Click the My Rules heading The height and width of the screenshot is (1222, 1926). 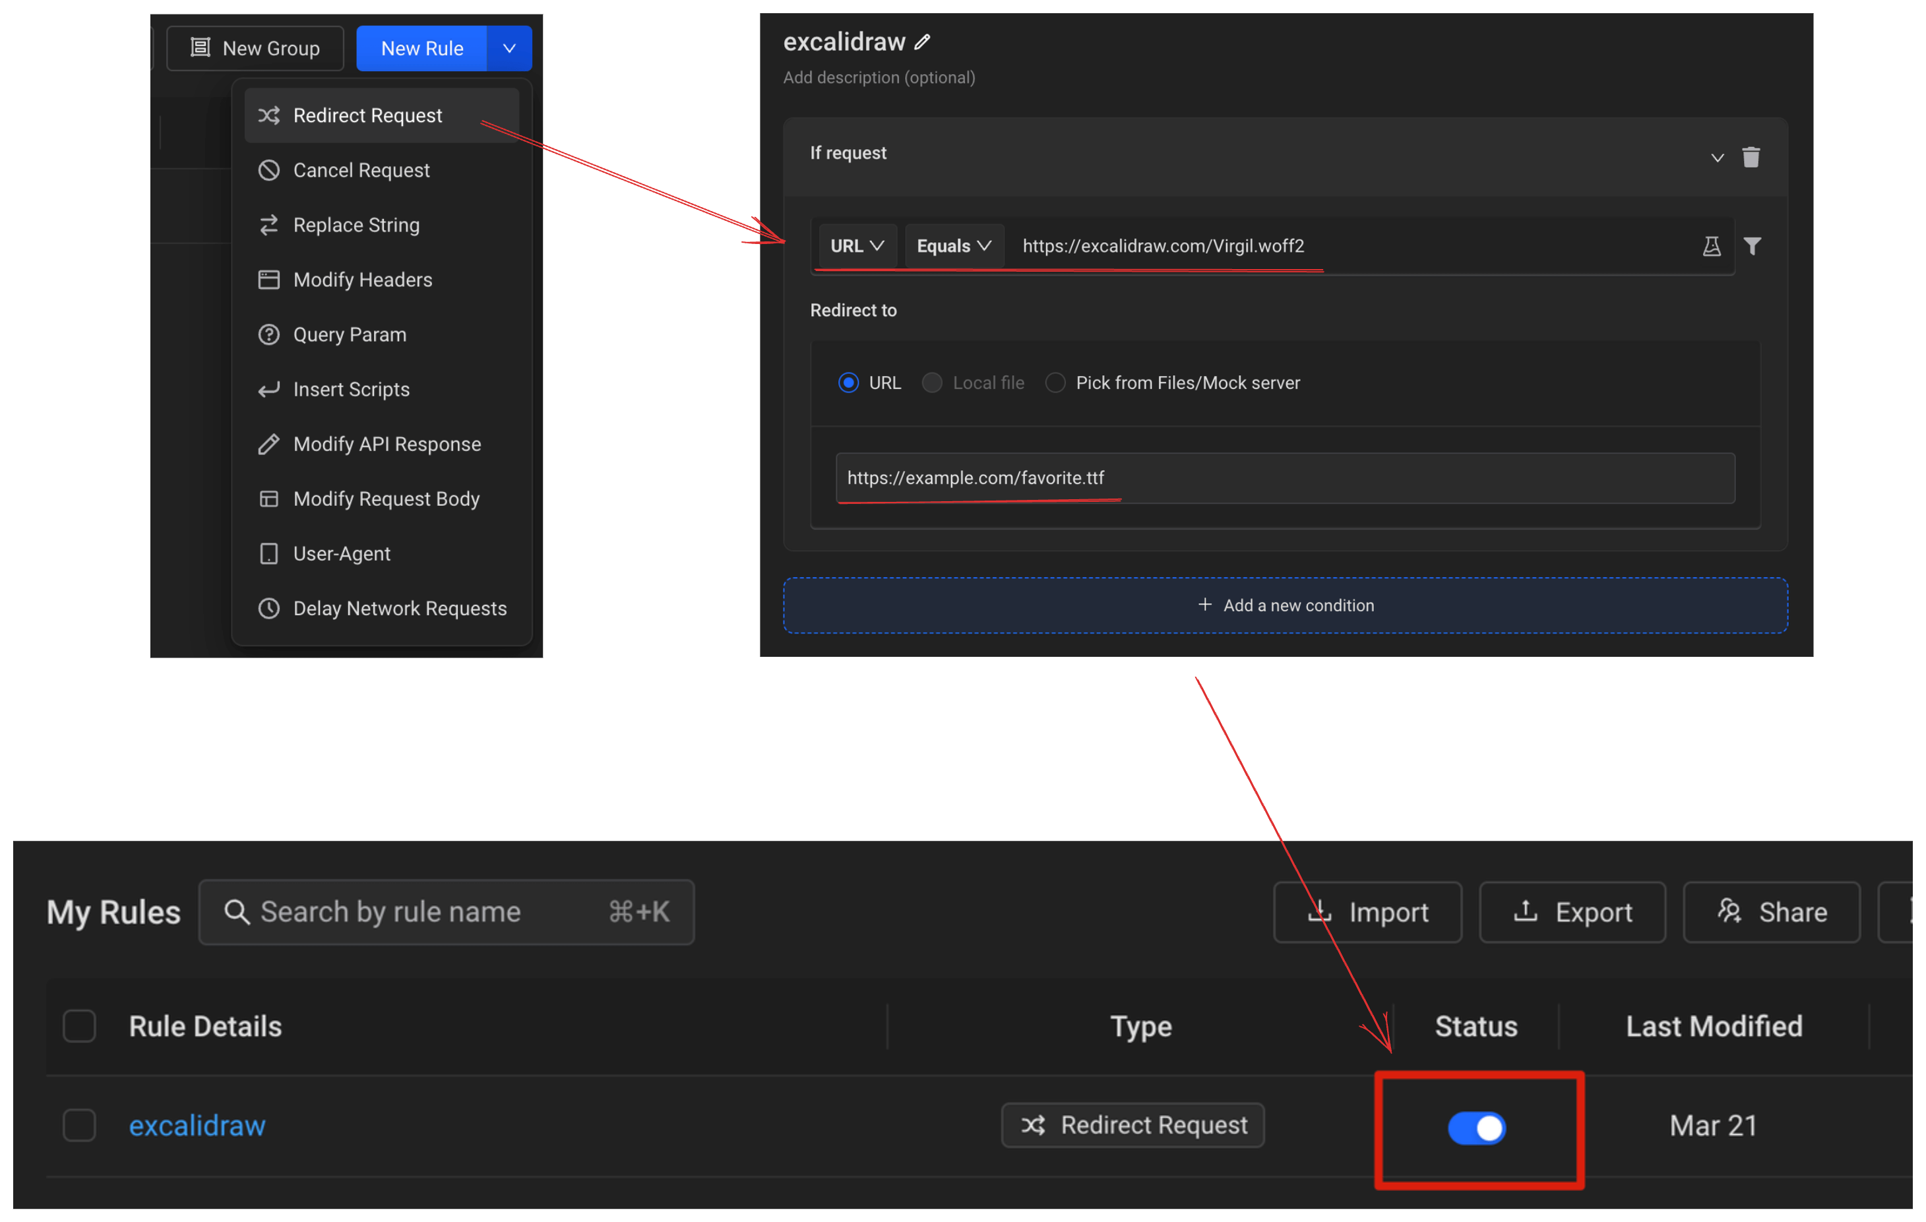tap(113, 913)
